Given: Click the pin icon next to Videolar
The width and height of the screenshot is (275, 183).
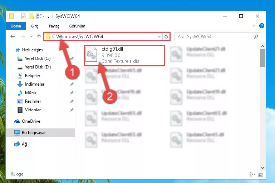Looking at the screenshot, I should (x=72, y=110).
